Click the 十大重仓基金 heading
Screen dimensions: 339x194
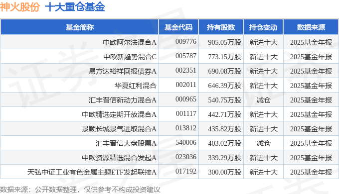[x=75, y=6]
